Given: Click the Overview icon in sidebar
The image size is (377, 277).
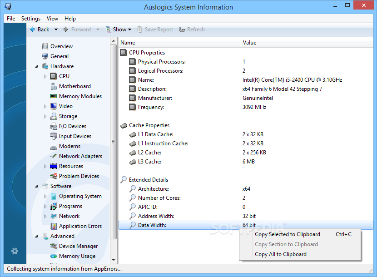Looking at the screenshot, I should tap(45, 46).
